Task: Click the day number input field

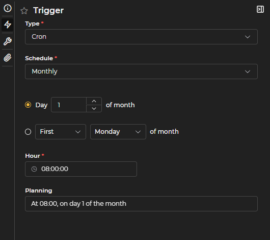Action: [x=69, y=105]
